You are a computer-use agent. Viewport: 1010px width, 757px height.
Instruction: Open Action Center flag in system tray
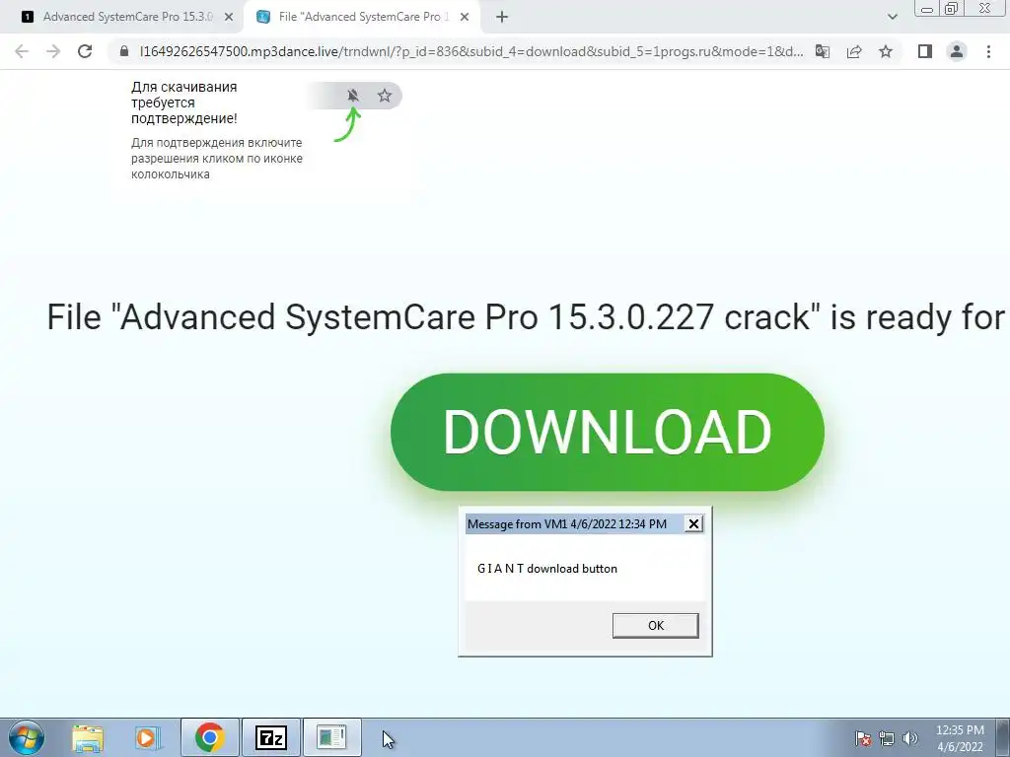point(863,738)
